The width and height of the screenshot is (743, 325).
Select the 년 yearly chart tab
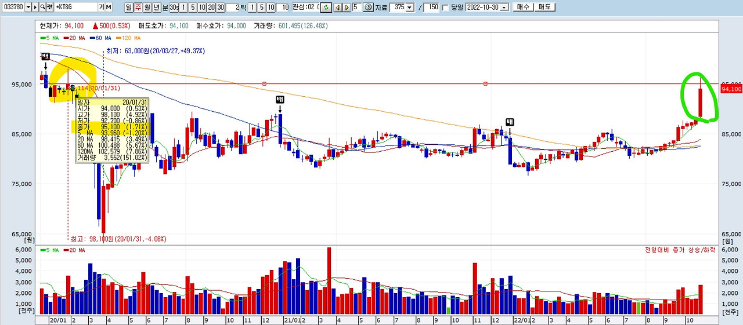(x=157, y=7)
